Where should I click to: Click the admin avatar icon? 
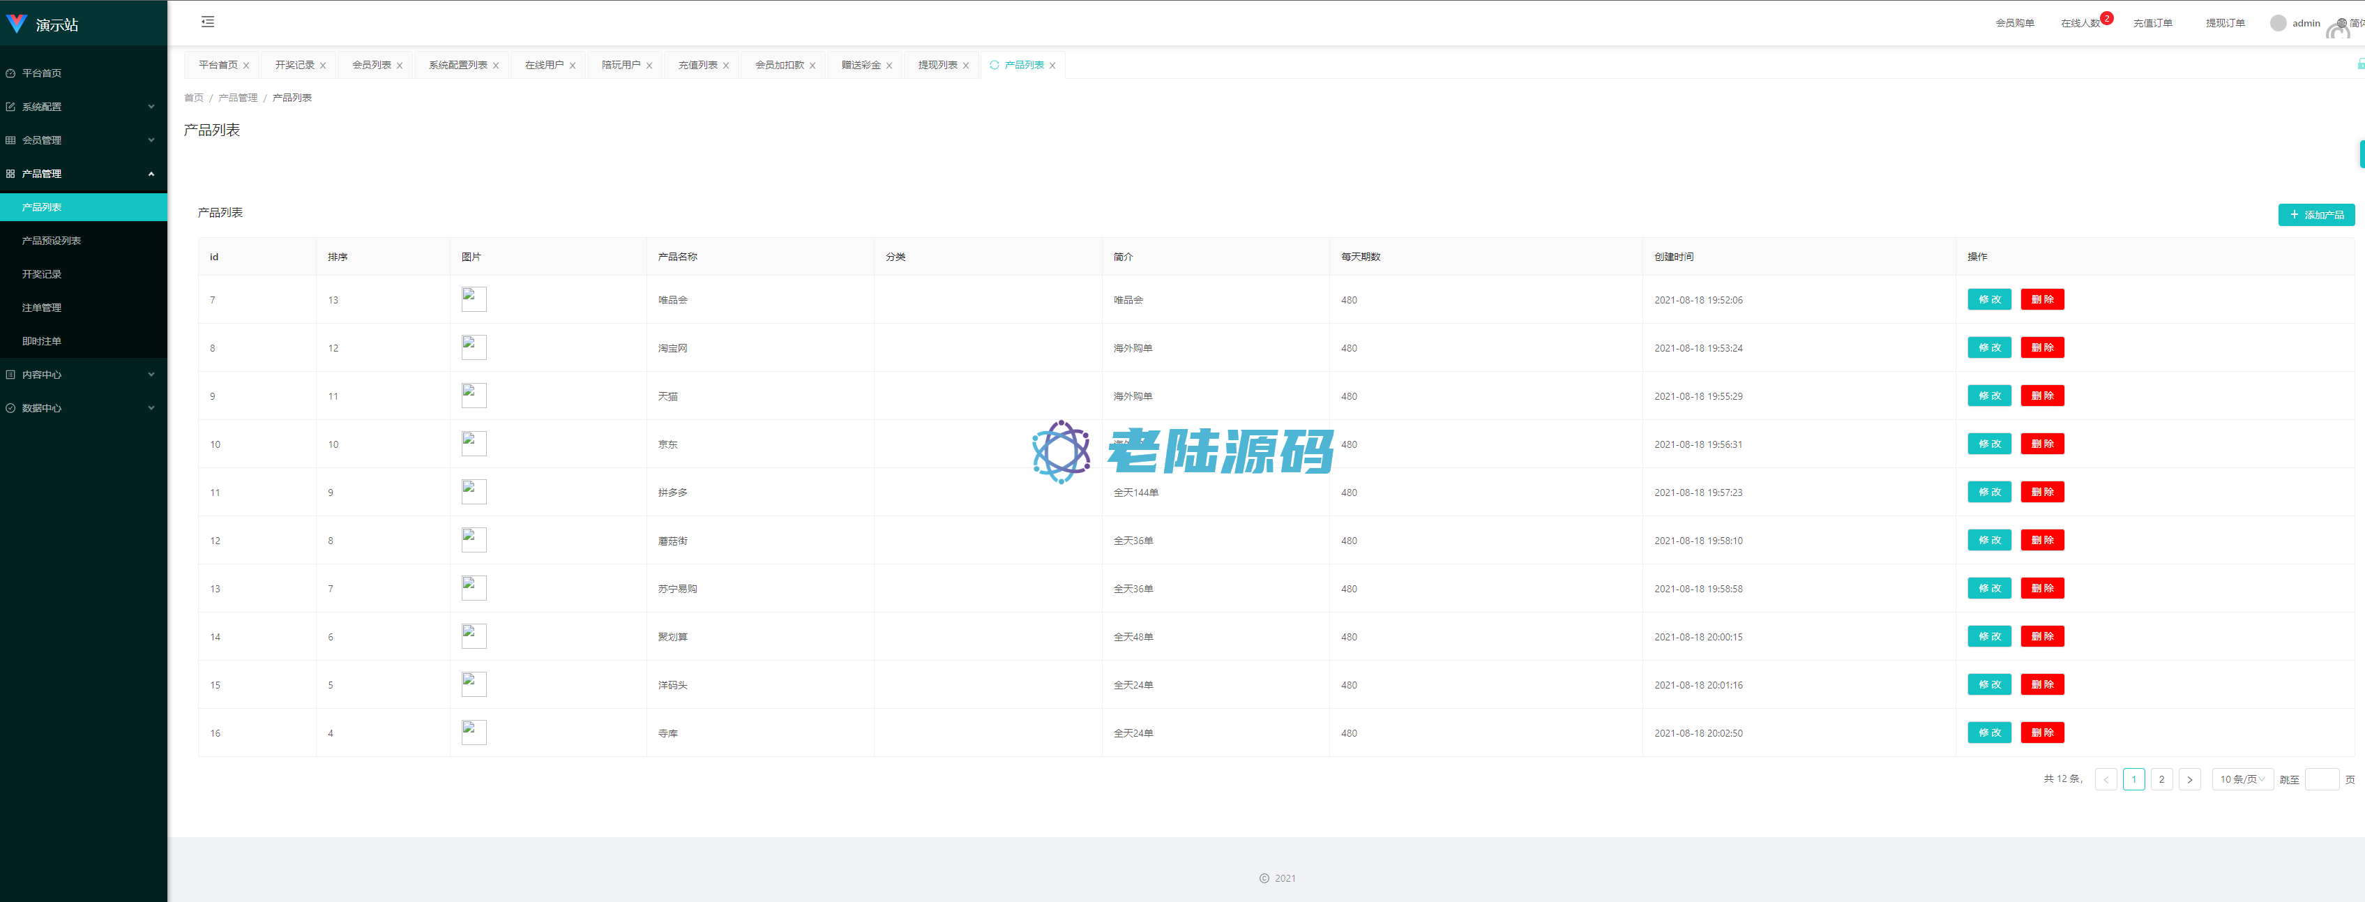point(2278,23)
